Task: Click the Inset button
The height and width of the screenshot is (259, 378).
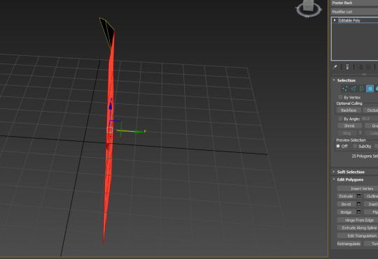Action: 371,204
